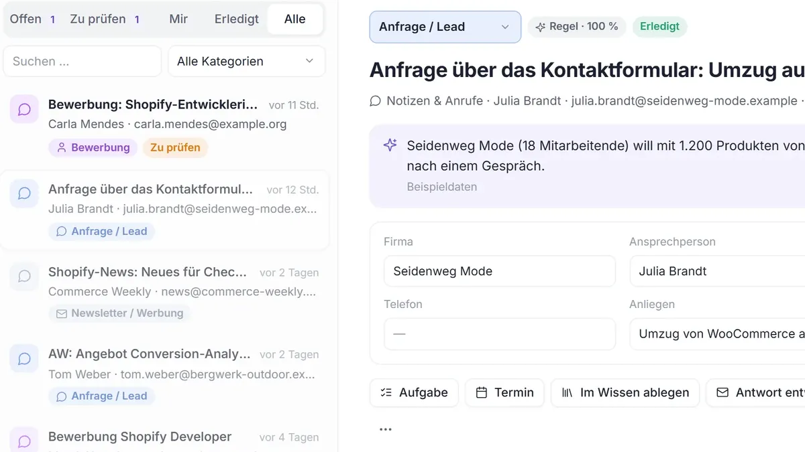Click the chat icon beside Anfrage über das Kontaktformular
Image resolution: width=805 pixels, height=452 pixels.
[x=24, y=194]
